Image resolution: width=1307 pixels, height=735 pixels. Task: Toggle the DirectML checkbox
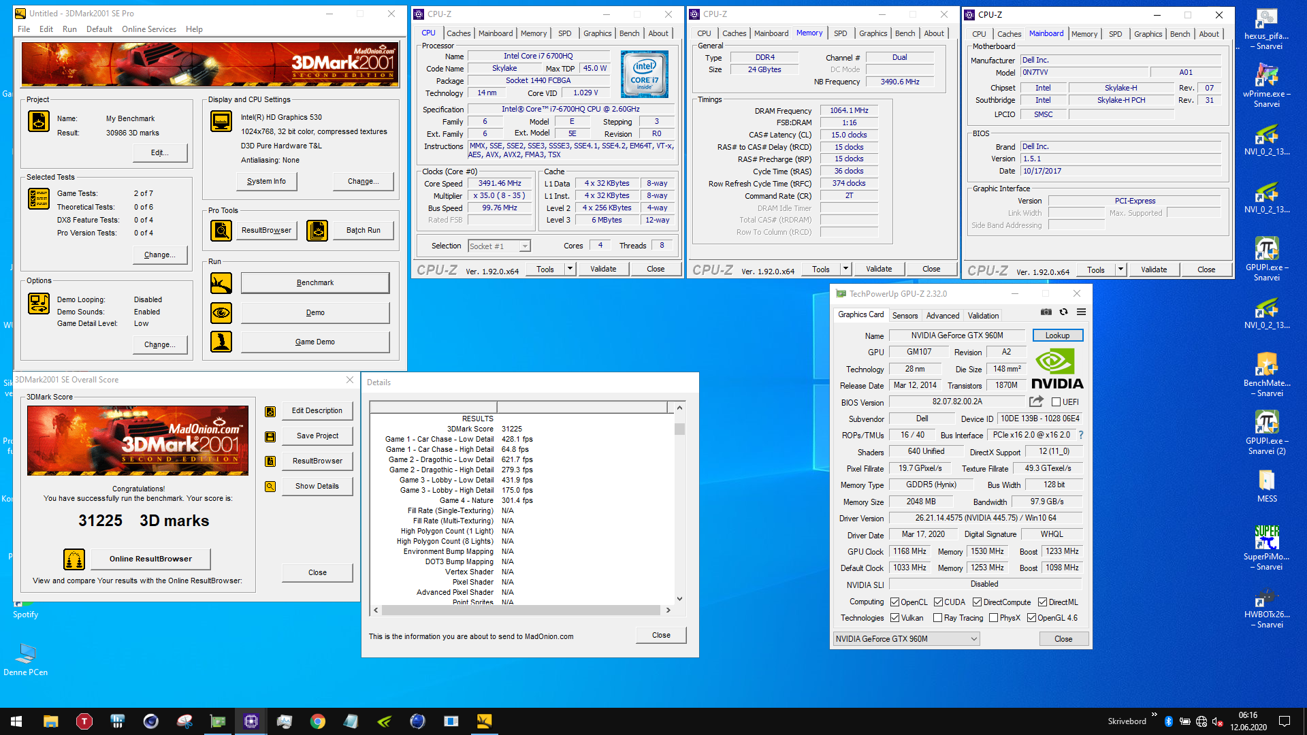(1042, 602)
